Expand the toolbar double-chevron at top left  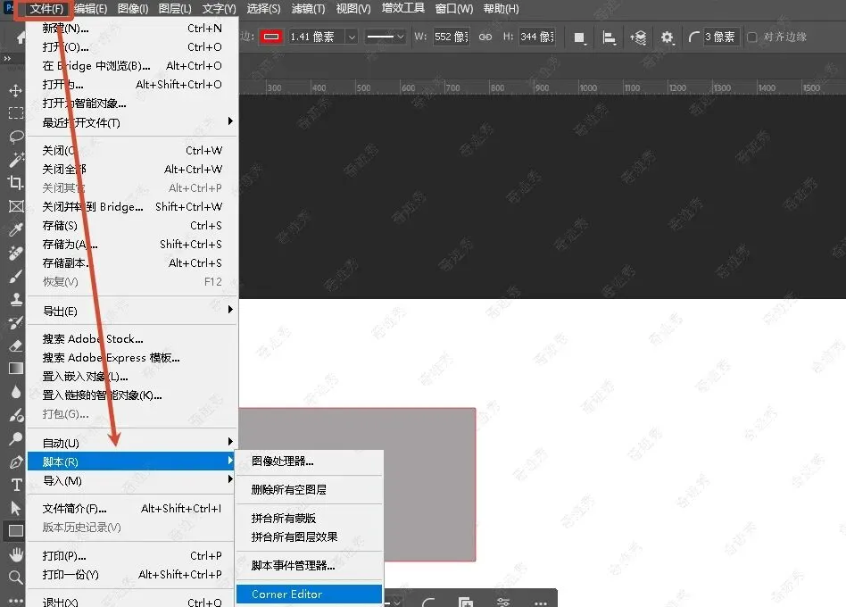(7, 58)
